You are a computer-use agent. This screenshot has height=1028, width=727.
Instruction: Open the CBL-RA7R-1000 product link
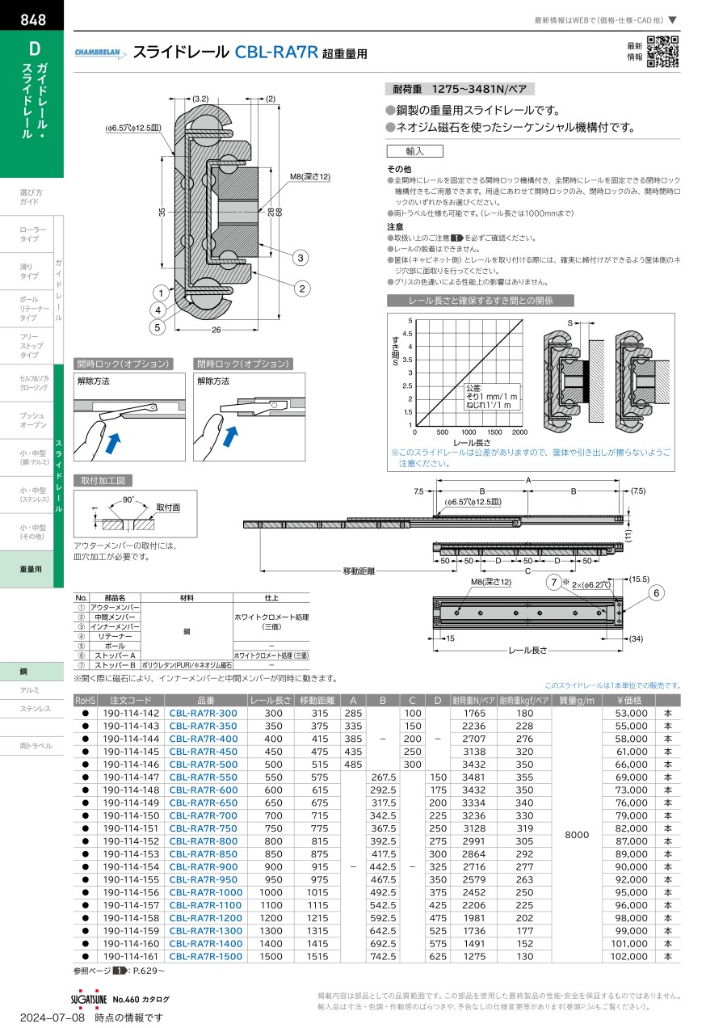point(205,893)
